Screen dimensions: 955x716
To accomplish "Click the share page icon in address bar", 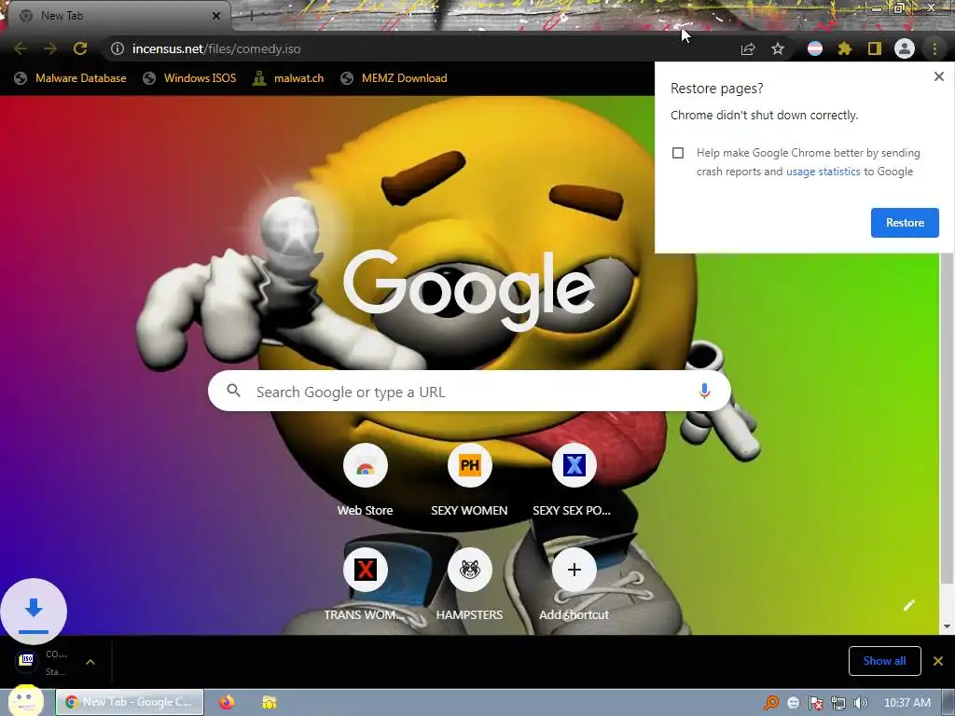I will click(x=748, y=48).
